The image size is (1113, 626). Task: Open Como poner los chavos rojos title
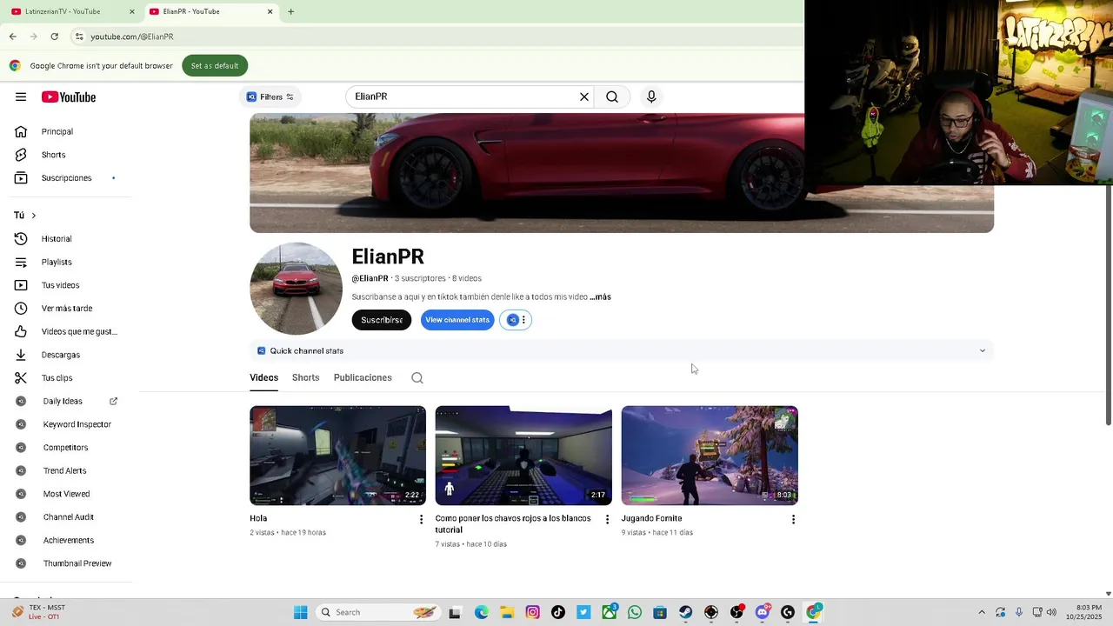[x=513, y=523]
